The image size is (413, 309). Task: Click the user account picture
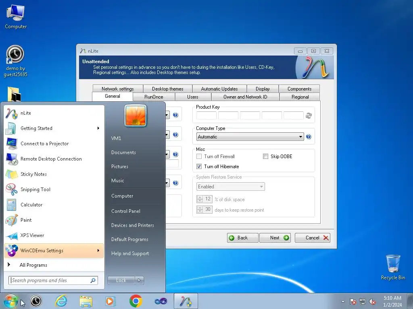click(136, 115)
